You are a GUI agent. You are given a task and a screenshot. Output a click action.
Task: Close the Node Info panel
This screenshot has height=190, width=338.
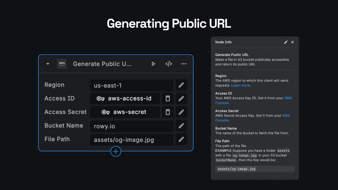point(292,42)
